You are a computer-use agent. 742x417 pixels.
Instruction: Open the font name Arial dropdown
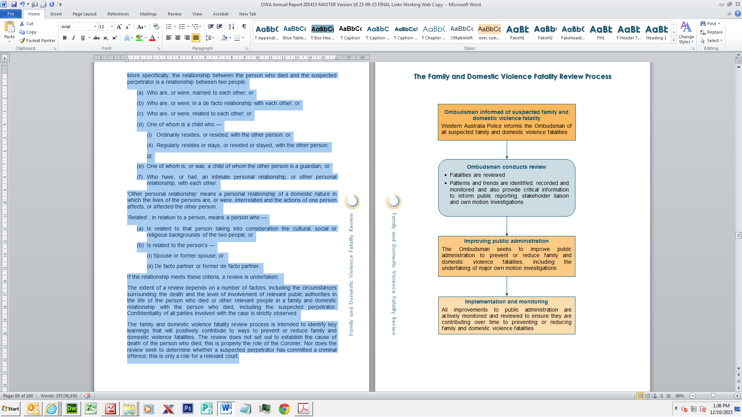(95, 27)
